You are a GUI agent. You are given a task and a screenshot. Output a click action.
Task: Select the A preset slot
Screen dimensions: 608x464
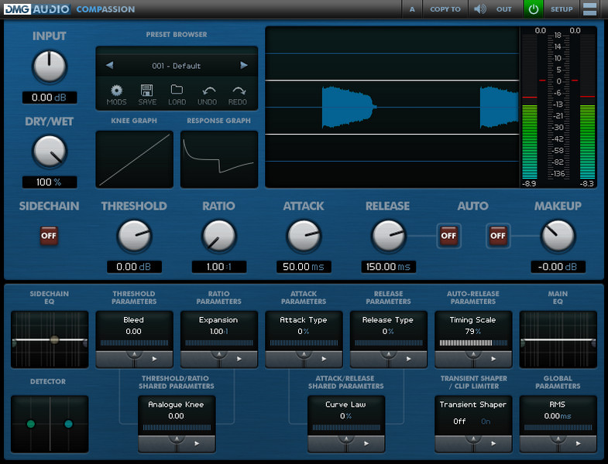pos(412,9)
